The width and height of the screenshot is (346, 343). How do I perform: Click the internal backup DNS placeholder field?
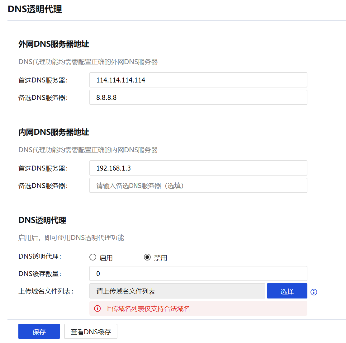(x=198, y=186)
